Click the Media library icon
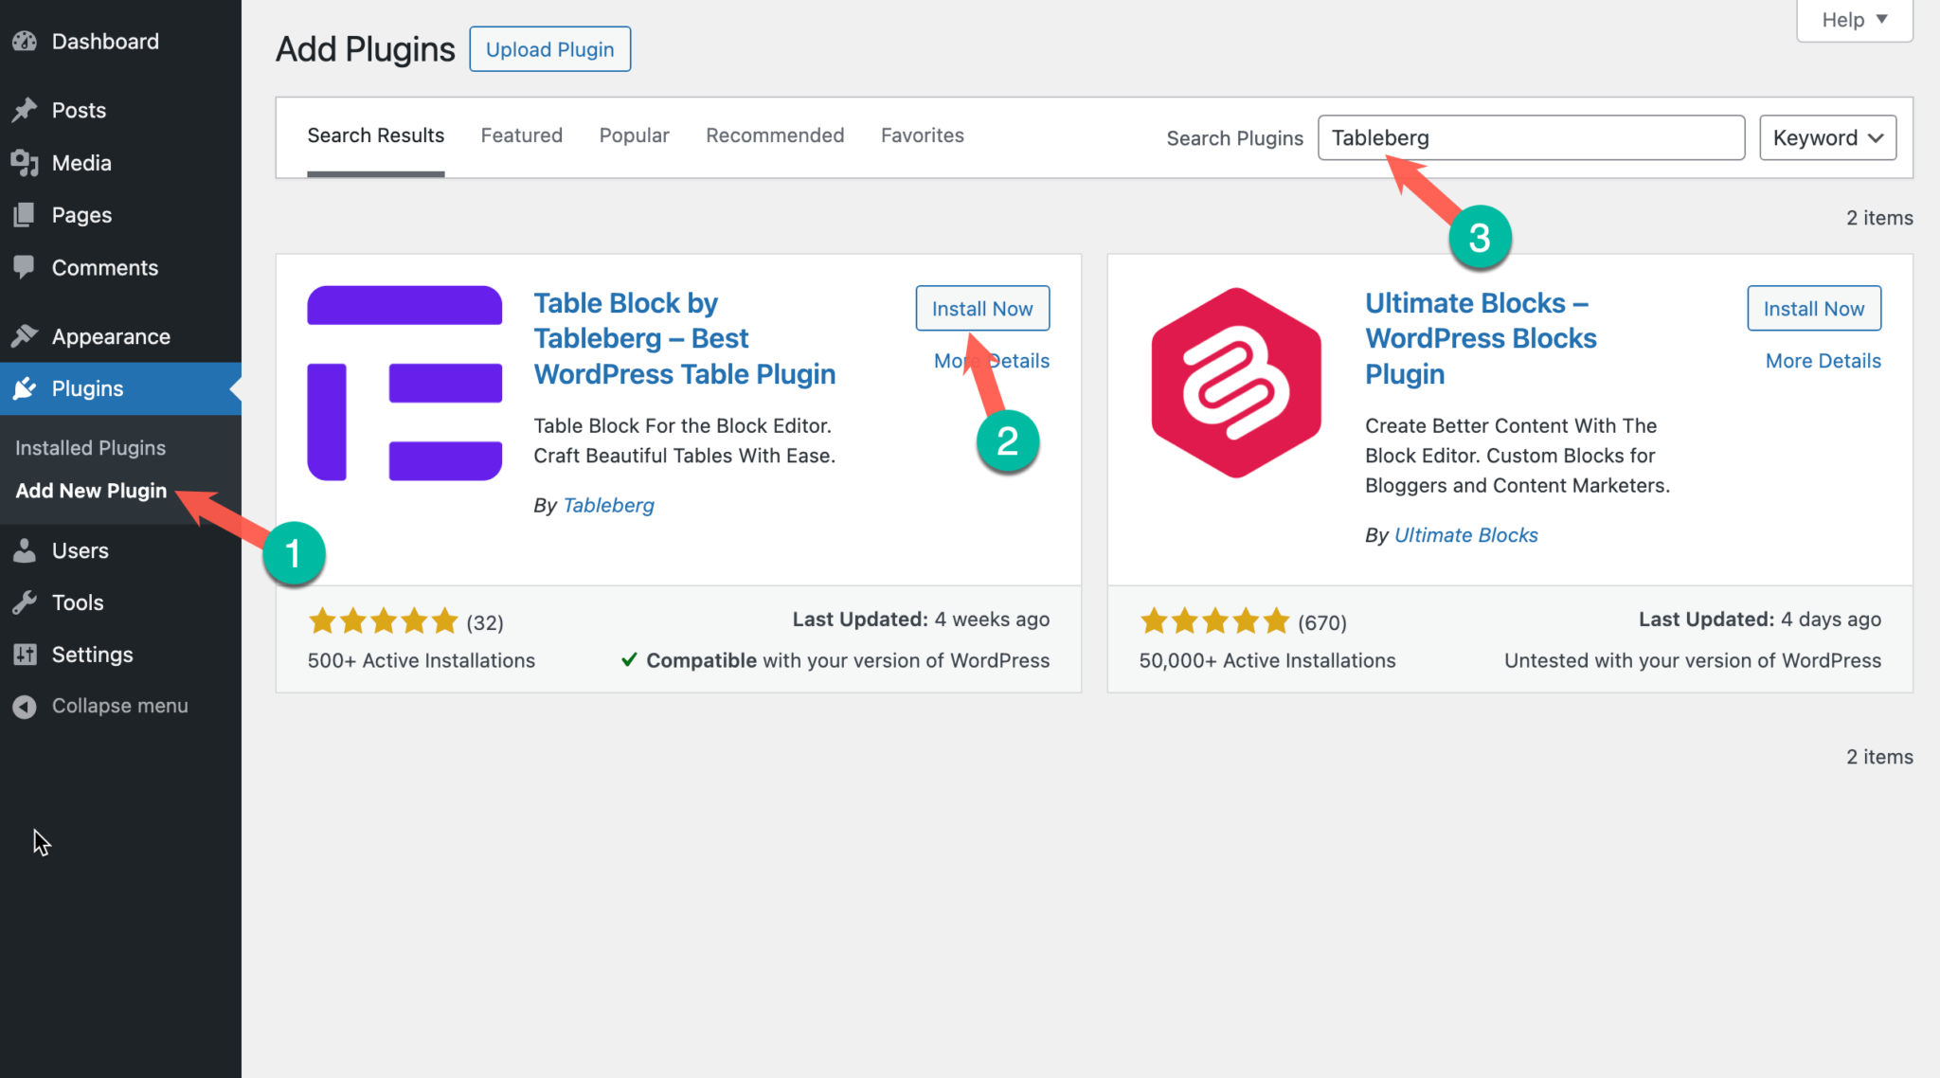The image size is (1940, 1078). (x=25, y=163)
